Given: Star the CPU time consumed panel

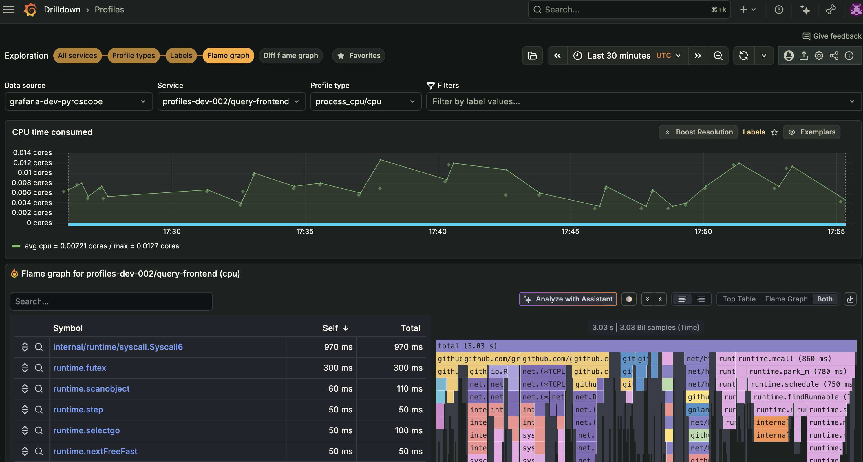Looking at the screenshot, I should coord(774,132).
